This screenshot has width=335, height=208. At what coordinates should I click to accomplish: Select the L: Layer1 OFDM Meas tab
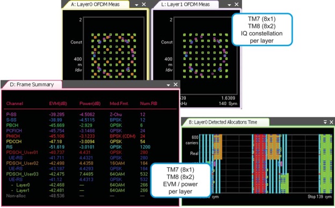tap(185, 4)
